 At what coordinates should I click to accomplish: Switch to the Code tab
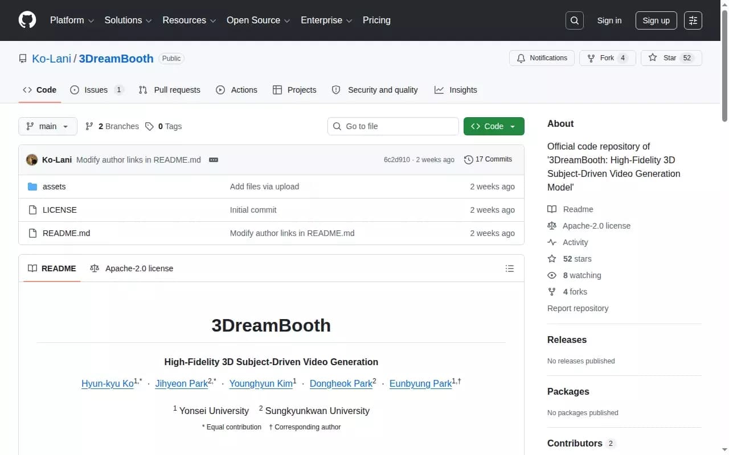click(x=40, y=90)
